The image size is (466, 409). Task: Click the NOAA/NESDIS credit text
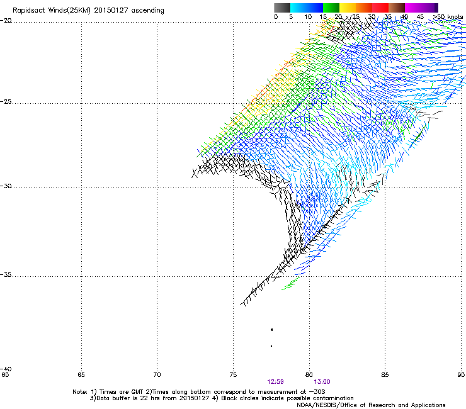[371, 405]
